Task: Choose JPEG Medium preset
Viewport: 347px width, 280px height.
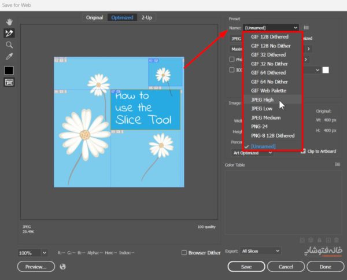Action: (265, 117)
